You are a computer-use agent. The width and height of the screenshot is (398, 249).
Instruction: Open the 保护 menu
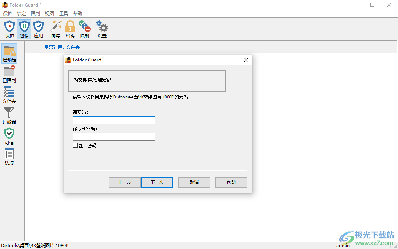7,13
